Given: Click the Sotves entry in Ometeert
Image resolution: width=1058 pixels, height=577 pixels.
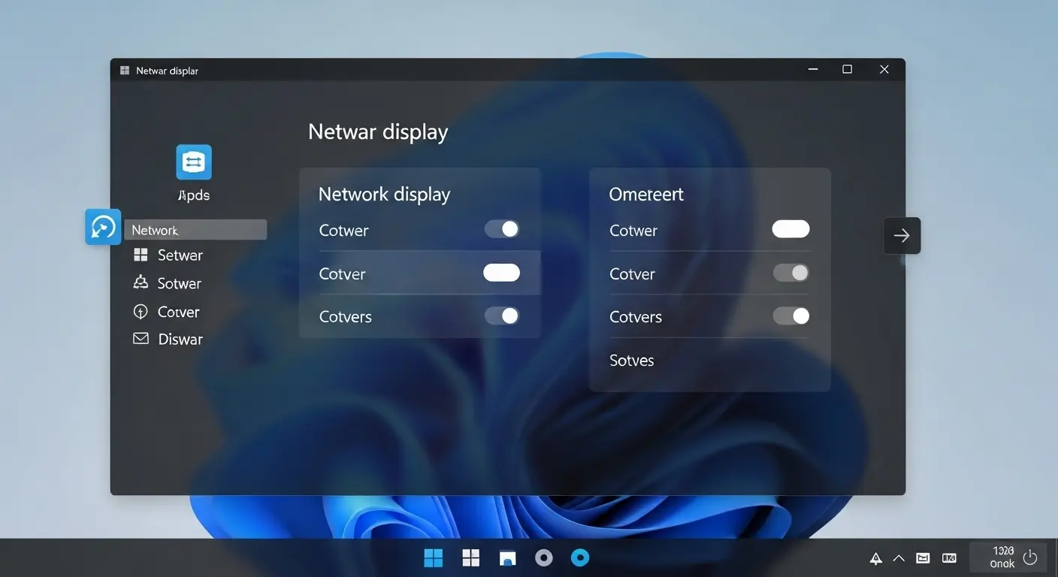Looking at the screenshot, I should 632,361.
